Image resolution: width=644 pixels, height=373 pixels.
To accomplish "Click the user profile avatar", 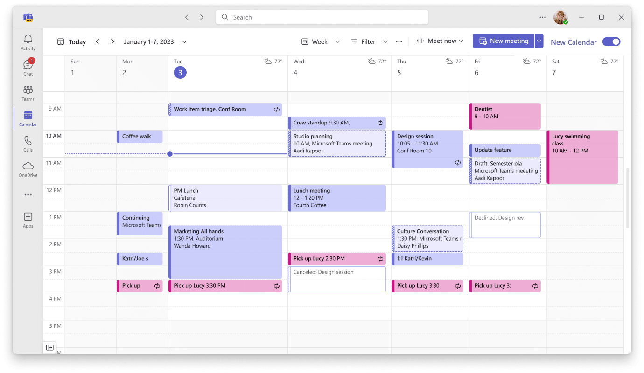I will coord(560,17).
